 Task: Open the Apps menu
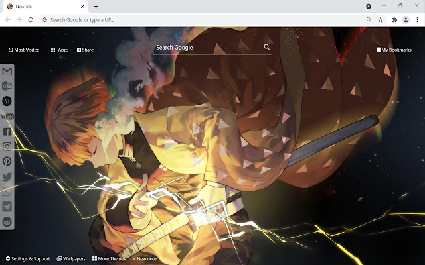tap(60, 50)
